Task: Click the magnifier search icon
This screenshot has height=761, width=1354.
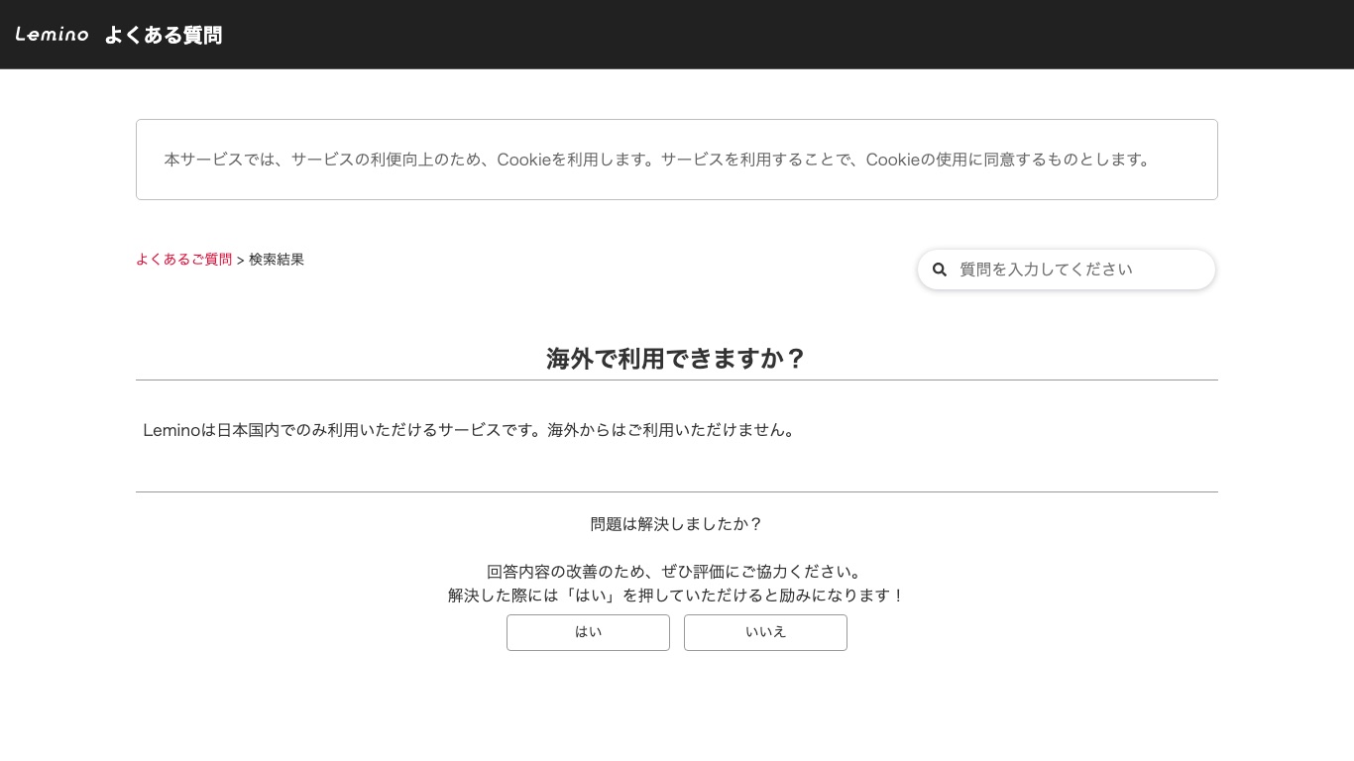Action: point(940,270)
